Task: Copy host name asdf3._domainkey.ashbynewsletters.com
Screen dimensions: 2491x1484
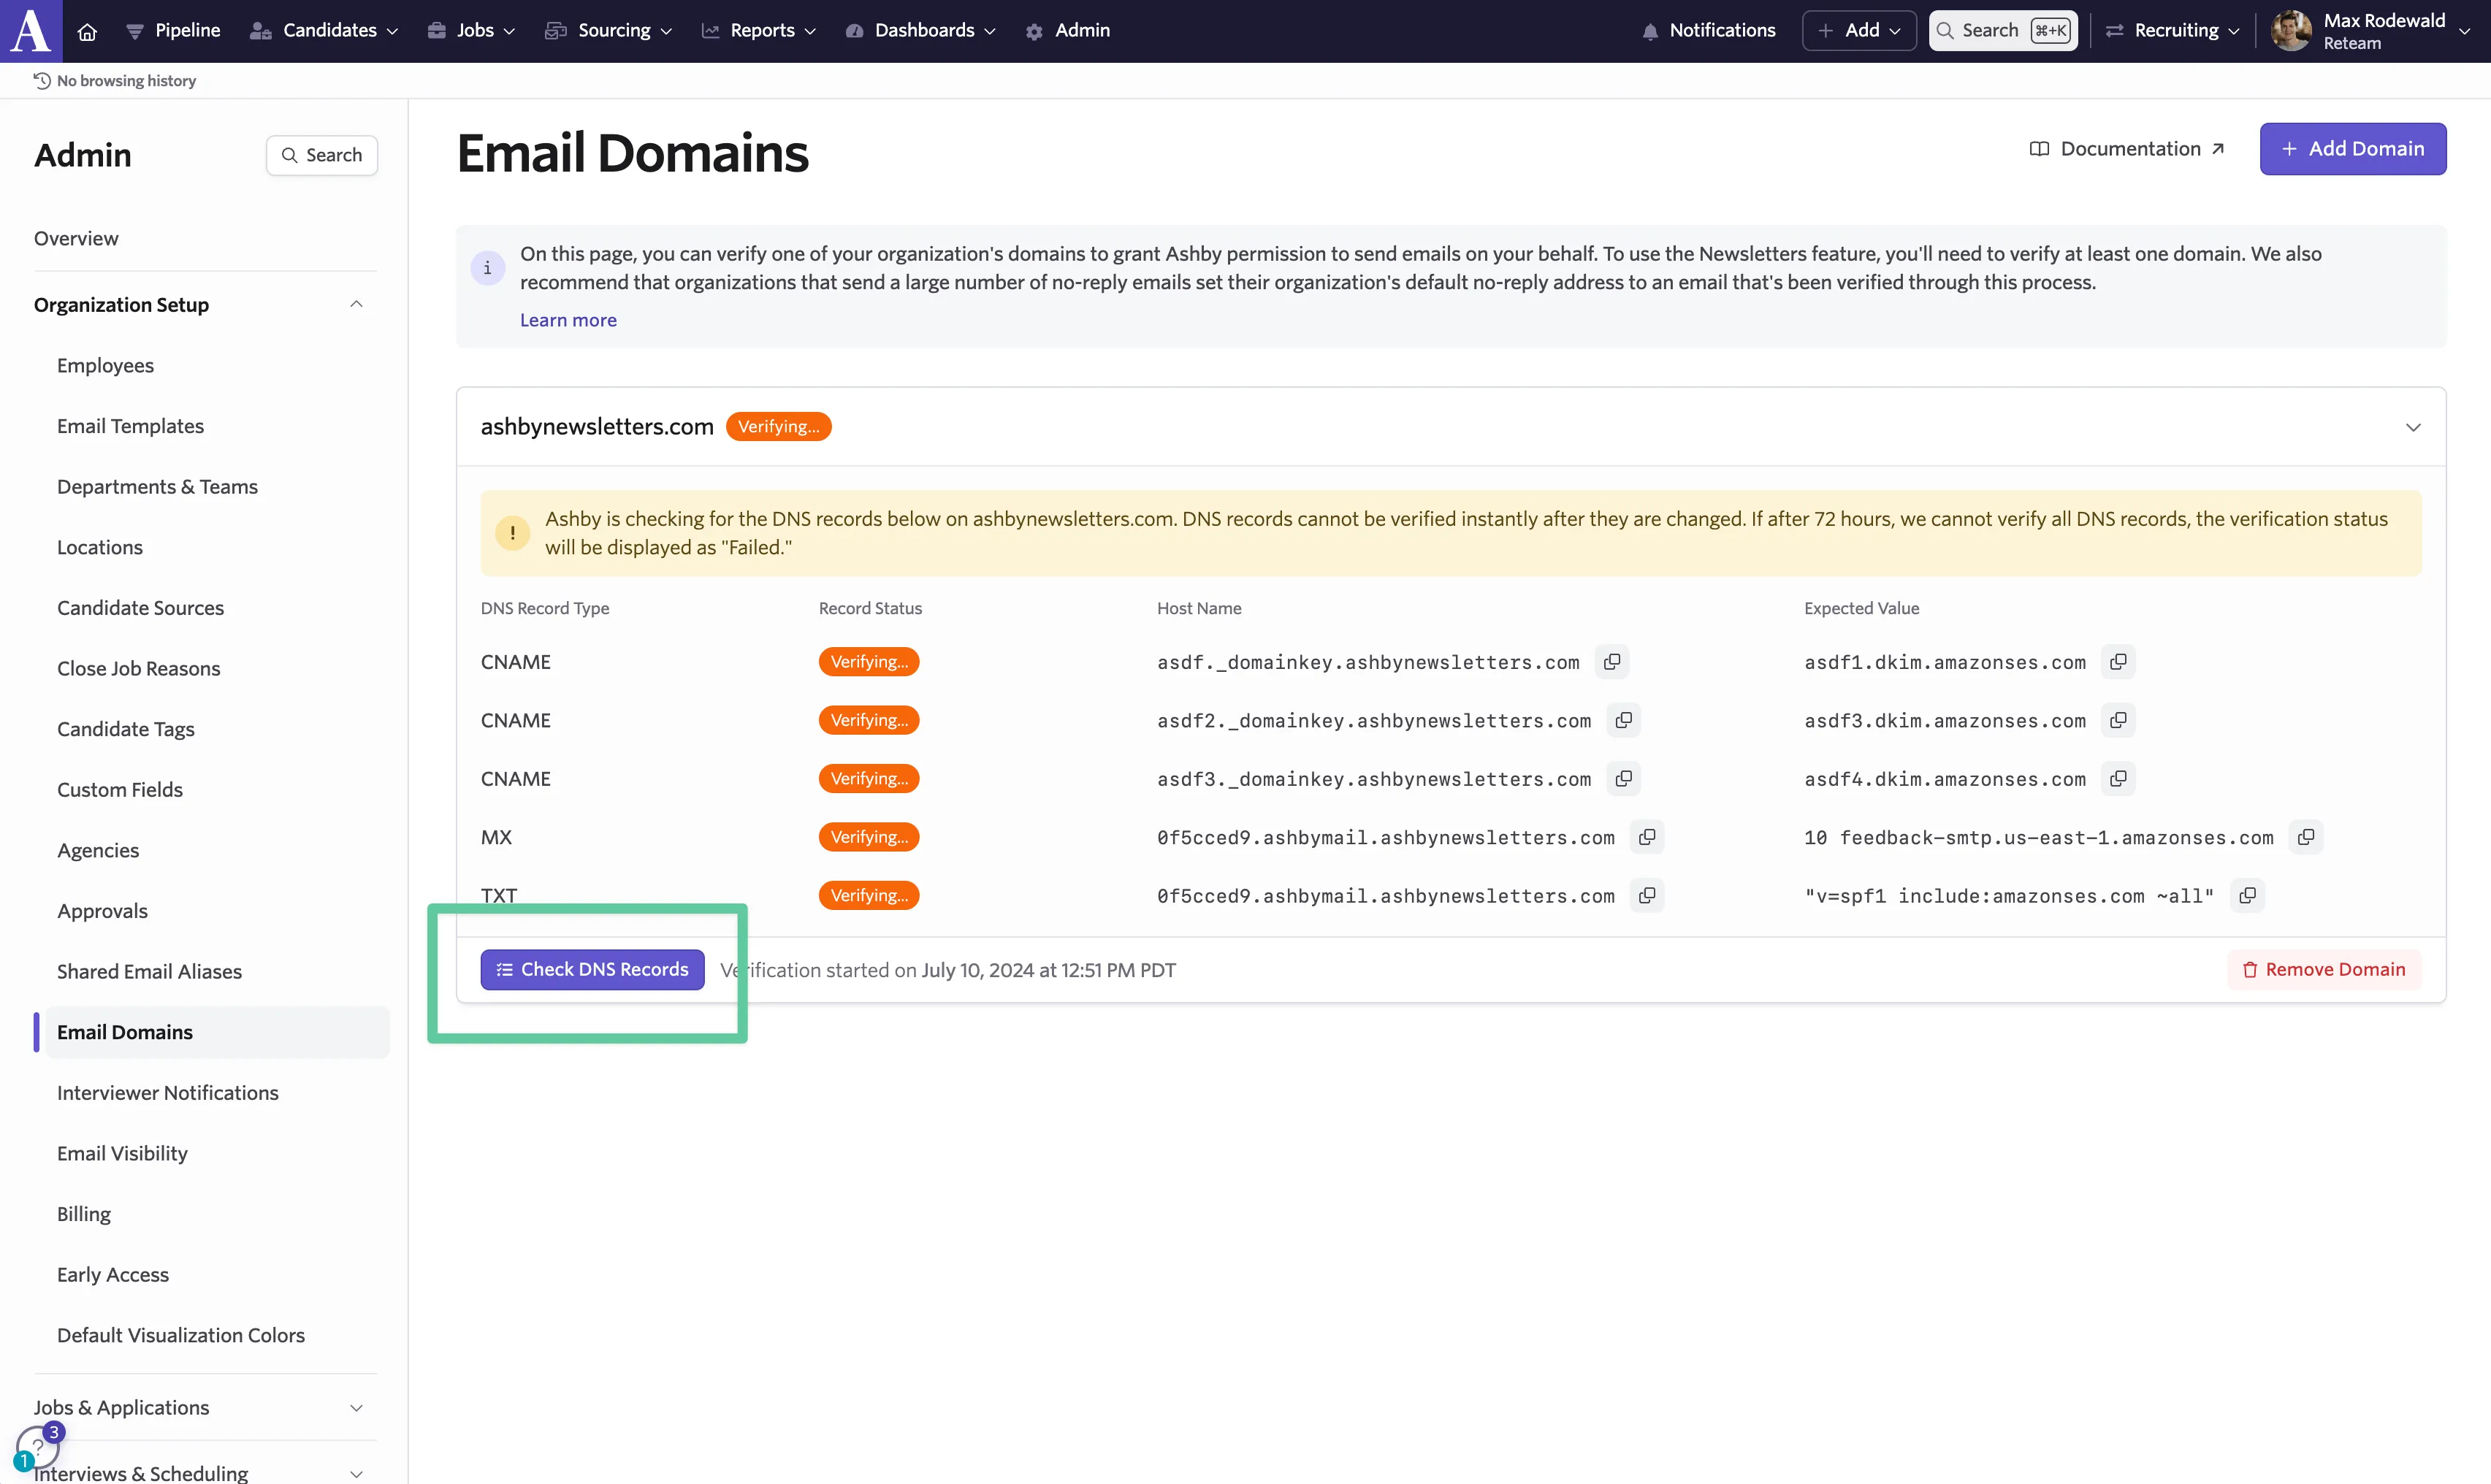Action: (1624, 779)
